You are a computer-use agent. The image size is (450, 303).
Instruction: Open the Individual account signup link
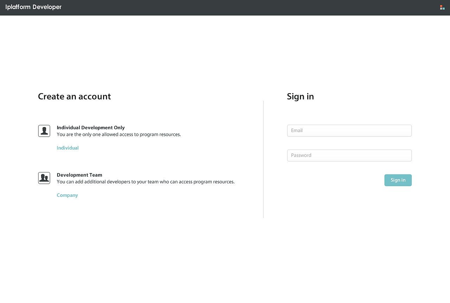click(67, 148)
